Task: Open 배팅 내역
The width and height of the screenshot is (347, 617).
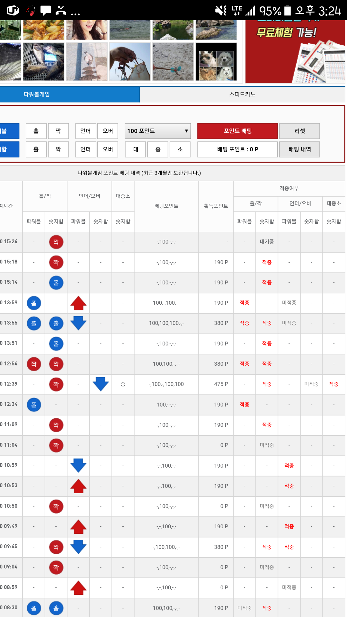Action: (299, 149)
